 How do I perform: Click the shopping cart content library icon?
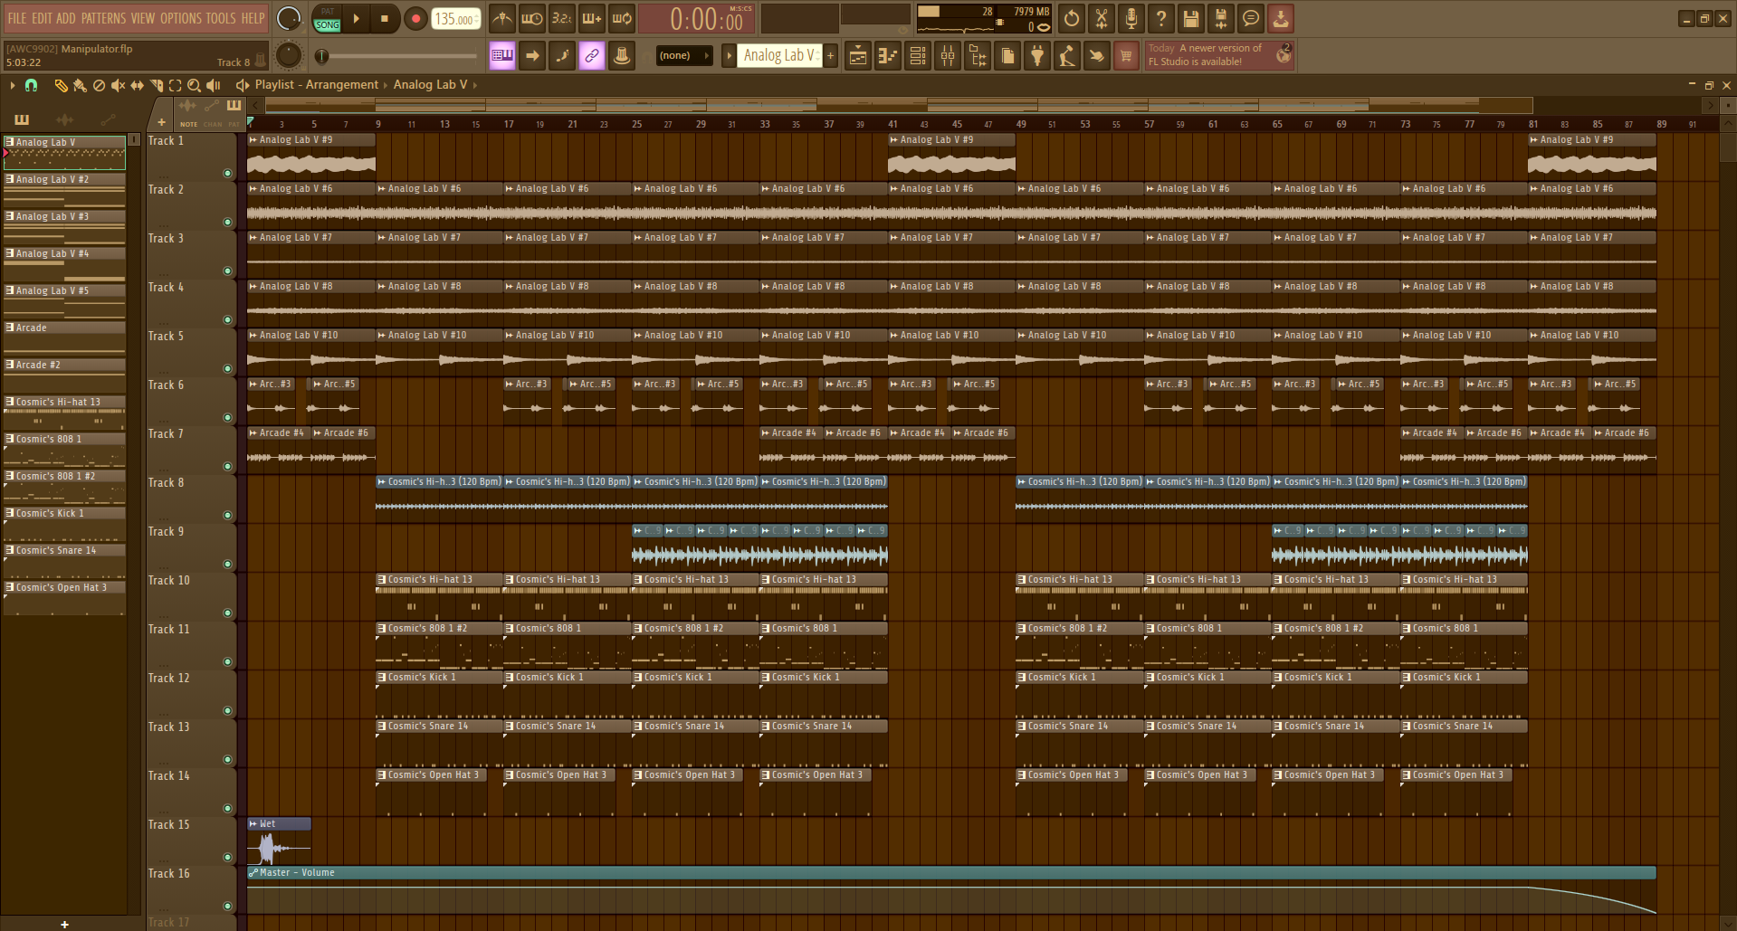1126,56
